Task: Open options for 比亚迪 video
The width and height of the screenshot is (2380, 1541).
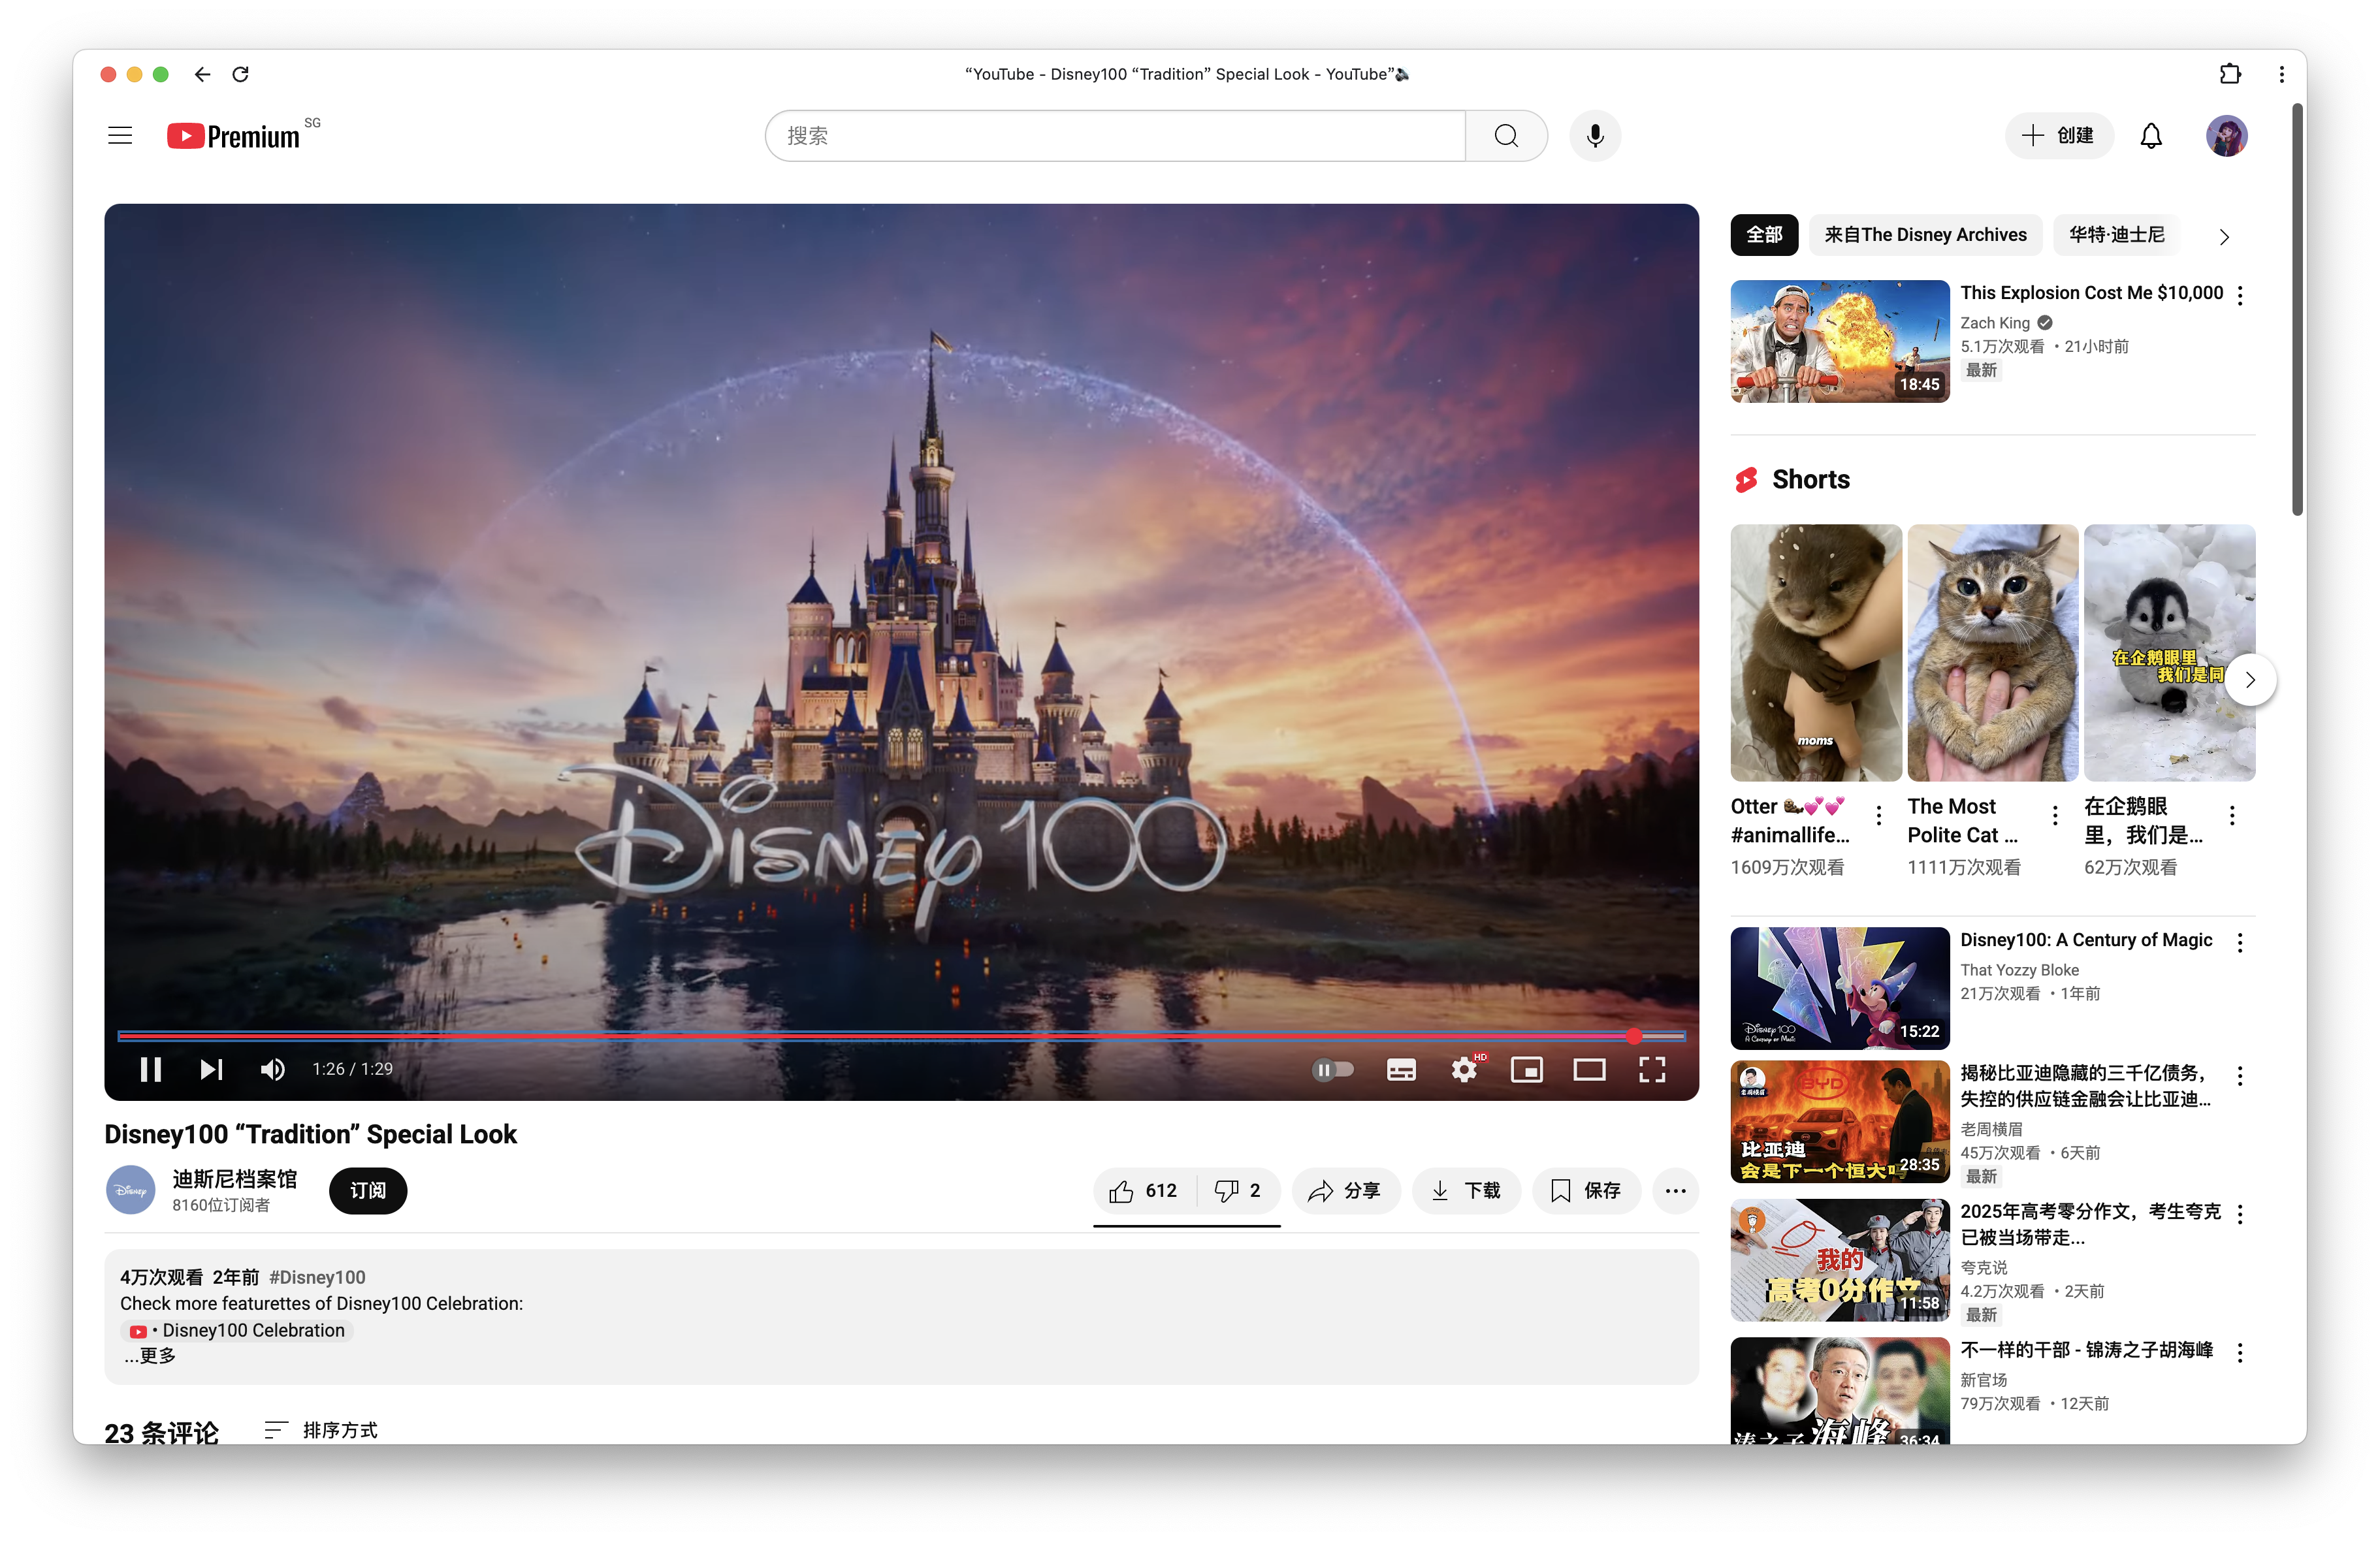Action: (x=2240, y=1076)
